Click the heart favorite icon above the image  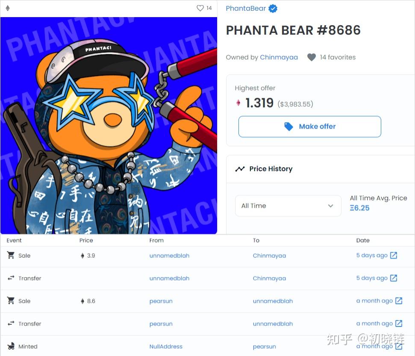(200, 8)
